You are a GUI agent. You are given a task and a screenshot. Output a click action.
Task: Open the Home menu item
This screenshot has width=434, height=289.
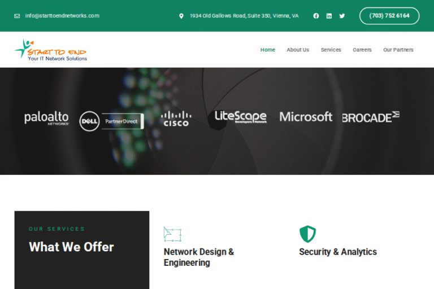click(x=268, y=50)
